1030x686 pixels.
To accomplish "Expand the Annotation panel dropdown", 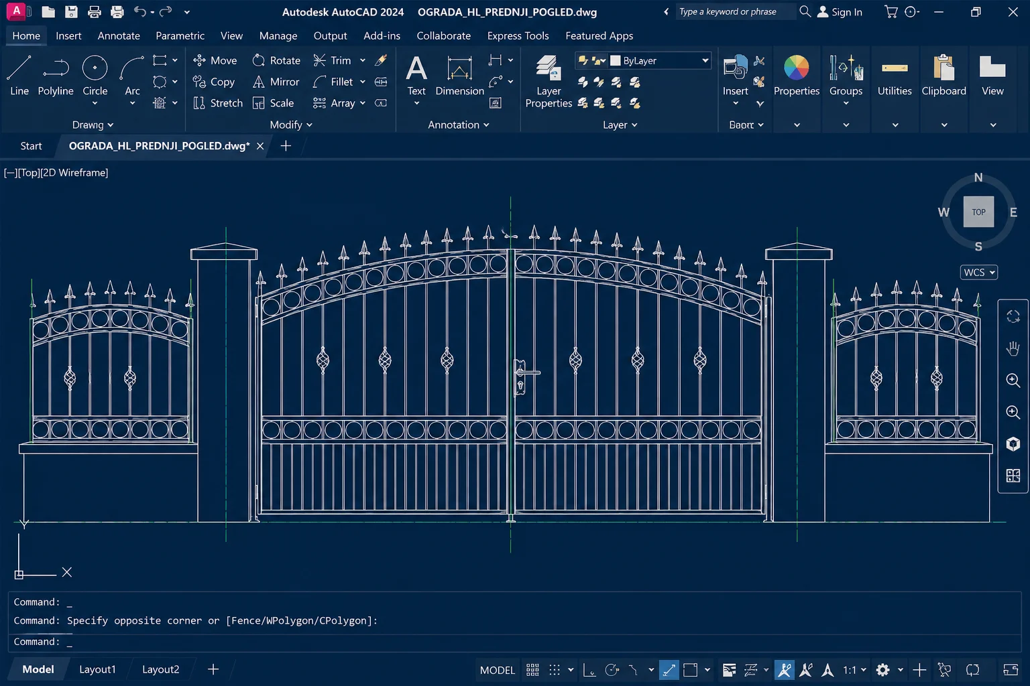I will click(459, 125).
